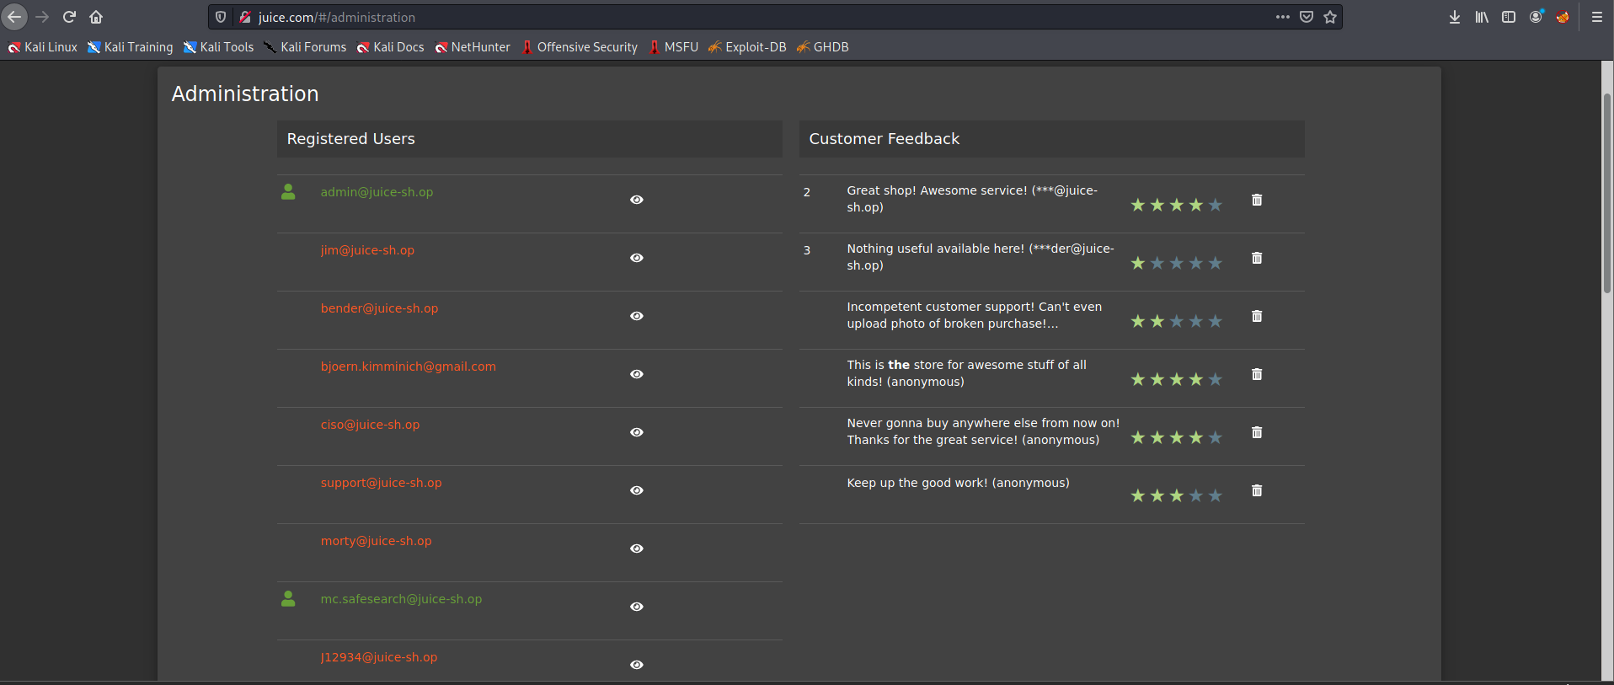
Task: Show details for mc.safesearch@juice-sh.op with eye icon
Action: (637, 607)
